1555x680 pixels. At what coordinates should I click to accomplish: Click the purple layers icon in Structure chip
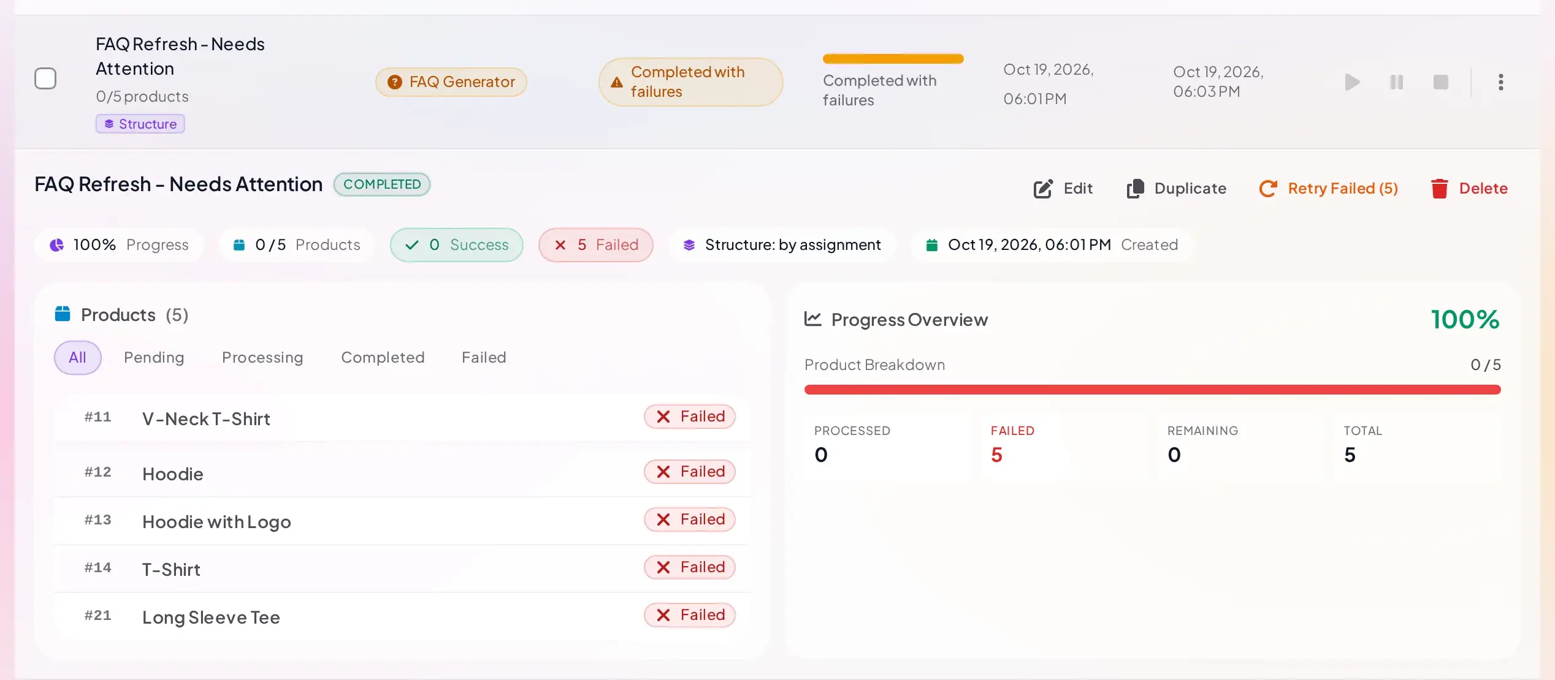coord(689,245)
